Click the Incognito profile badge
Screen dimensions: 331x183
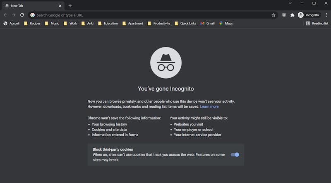click(x=309, y=15)
